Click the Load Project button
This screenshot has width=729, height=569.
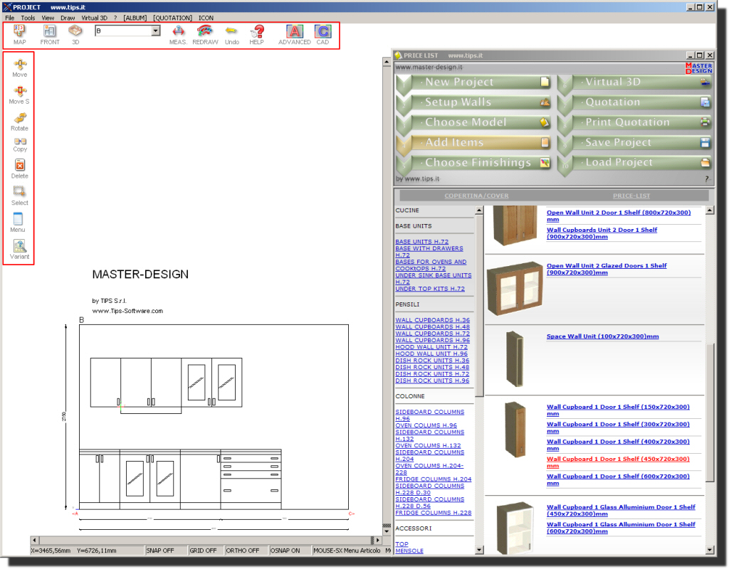point(634,163)
